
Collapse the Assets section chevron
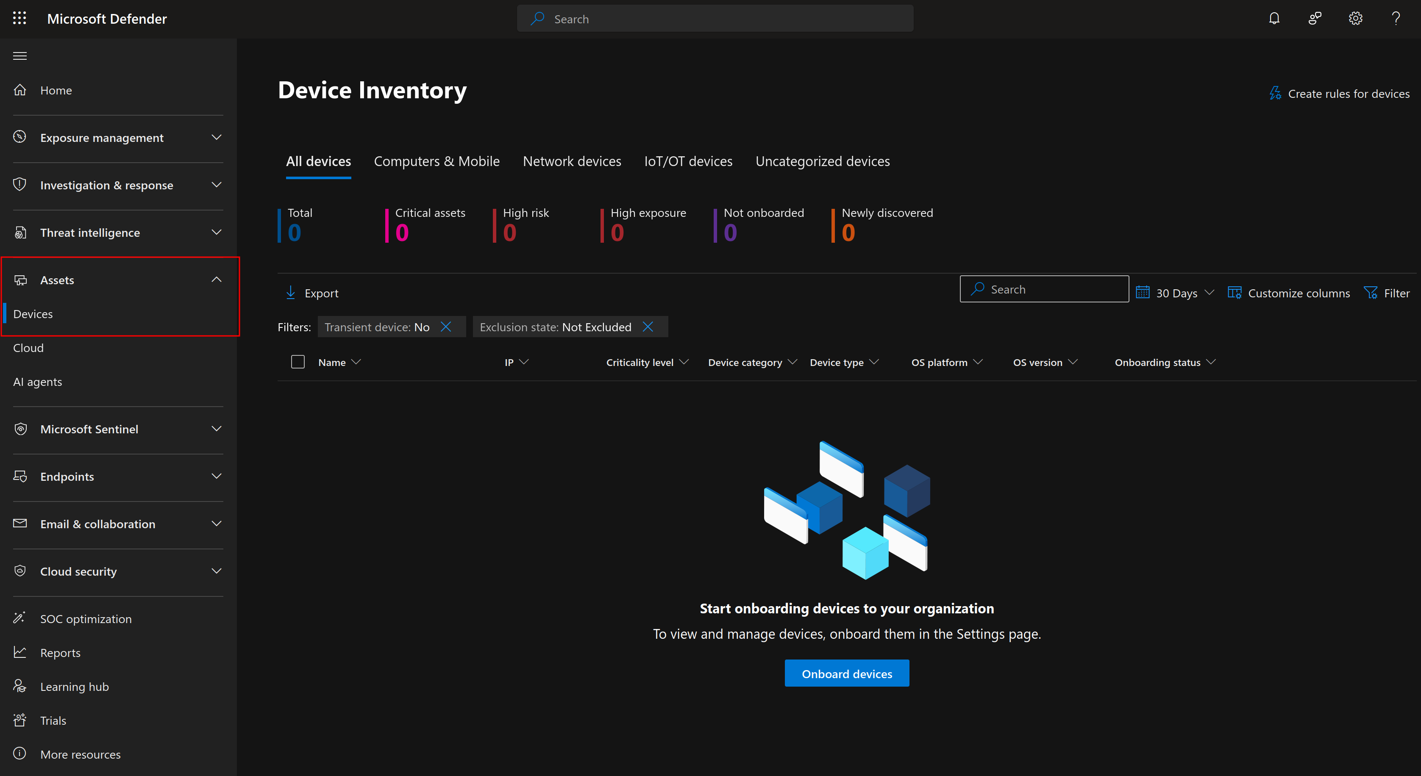coord(217,280)
